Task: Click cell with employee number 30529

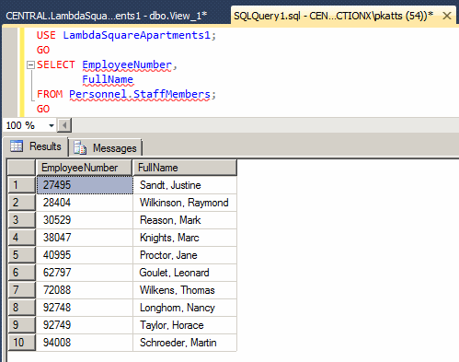Action: (x=85, y=220)
